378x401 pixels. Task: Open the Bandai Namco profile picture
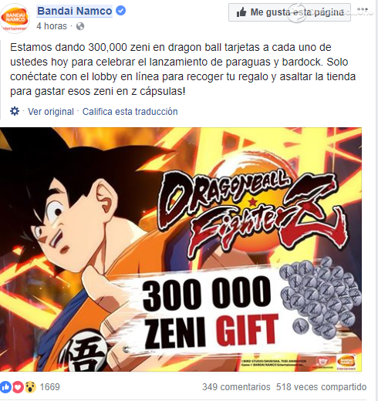pyautogui.click(x=15, y=19)
